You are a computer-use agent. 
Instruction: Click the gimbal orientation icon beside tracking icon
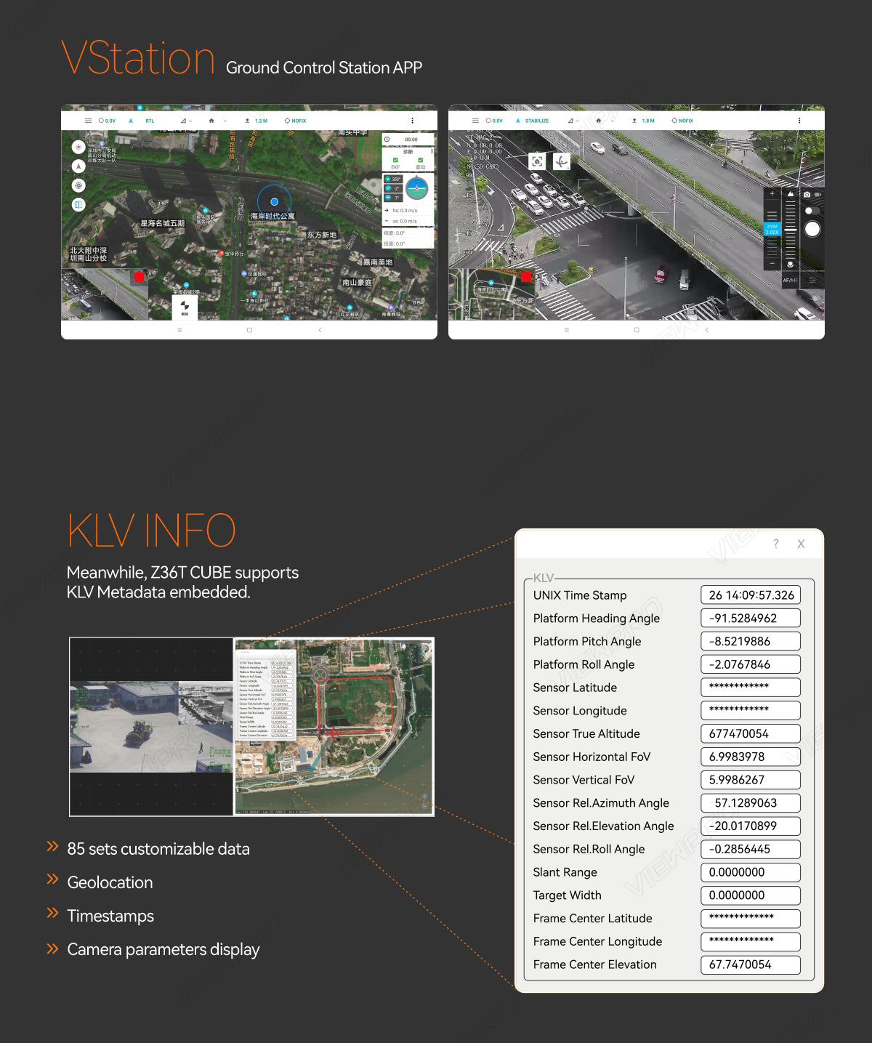click(561, 161)
